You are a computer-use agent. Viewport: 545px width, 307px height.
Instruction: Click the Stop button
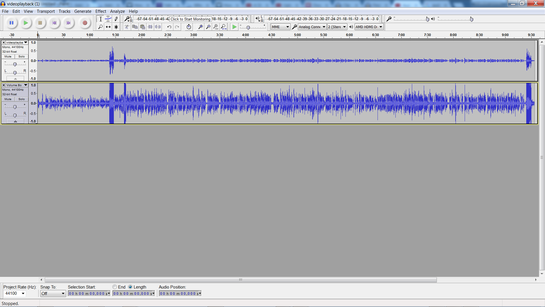[40, 23]
